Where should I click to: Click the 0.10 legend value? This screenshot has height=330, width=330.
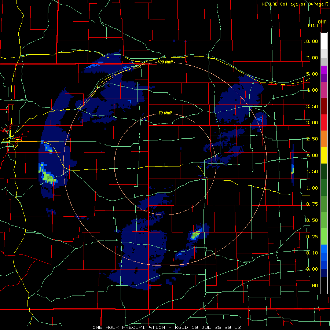[x=312, y=253]
